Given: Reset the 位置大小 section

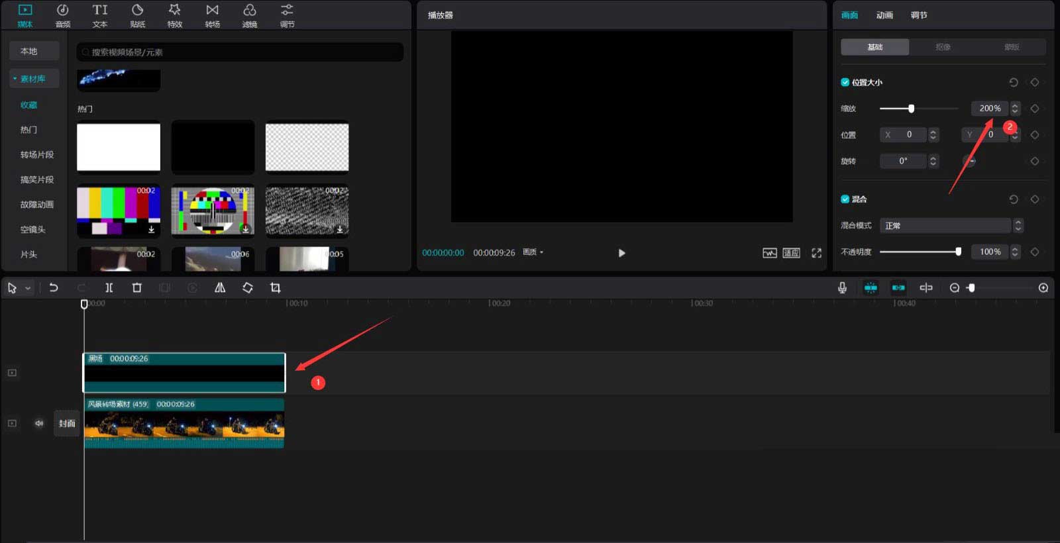Looking at the screenshot, I should click(1014, 82).
